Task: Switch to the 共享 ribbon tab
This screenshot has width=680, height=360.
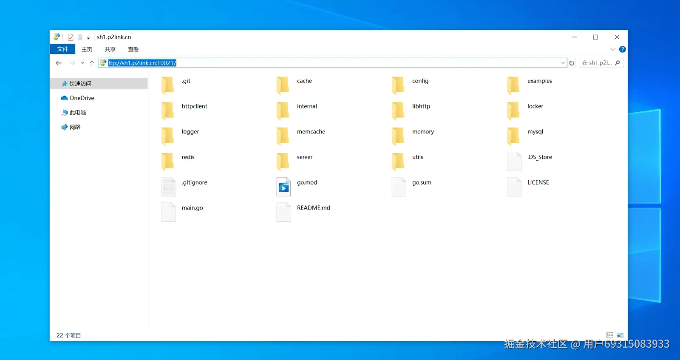Action: pos(110,49)
